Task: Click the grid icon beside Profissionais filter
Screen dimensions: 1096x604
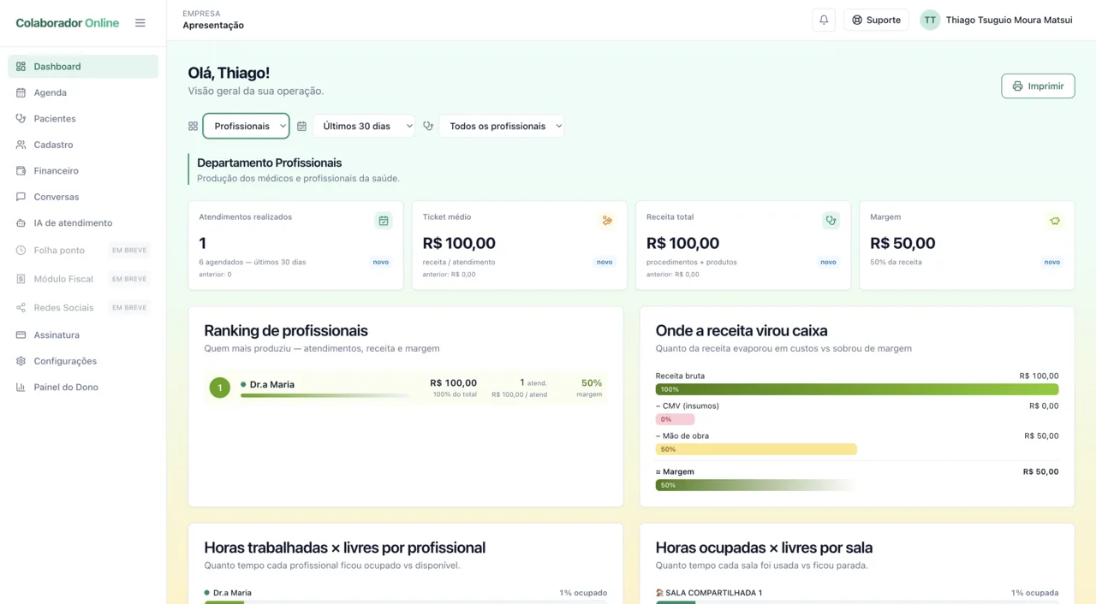Action: [193, 126]
